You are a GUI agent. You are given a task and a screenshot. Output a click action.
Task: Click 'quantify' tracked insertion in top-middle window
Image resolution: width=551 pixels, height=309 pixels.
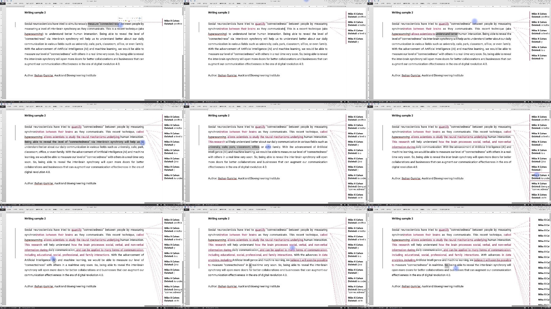(x=260, y=24)
